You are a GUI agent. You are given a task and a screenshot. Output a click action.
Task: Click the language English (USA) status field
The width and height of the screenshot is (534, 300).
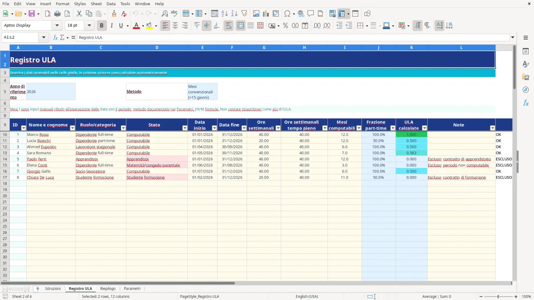307,296
